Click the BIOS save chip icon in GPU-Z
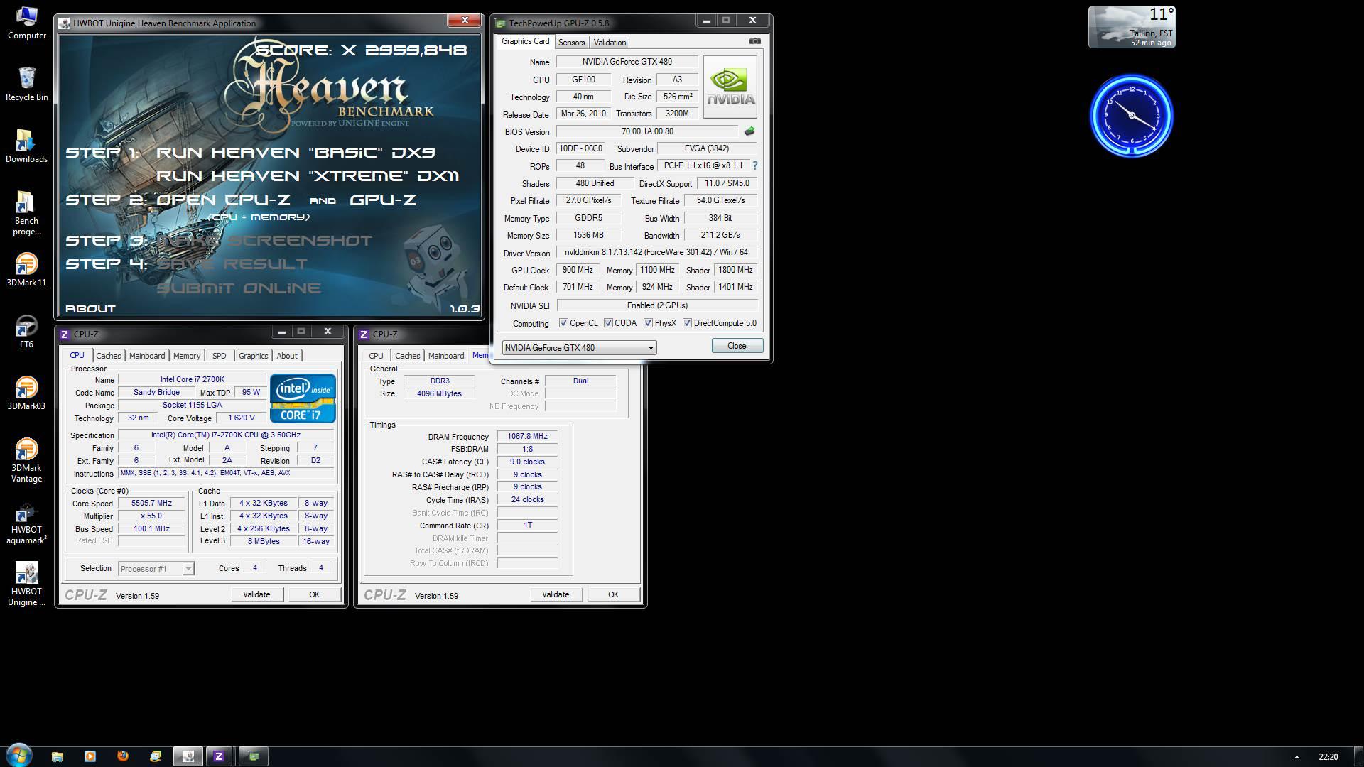This screenshot has width=1364, height=767. click(749, 131)
